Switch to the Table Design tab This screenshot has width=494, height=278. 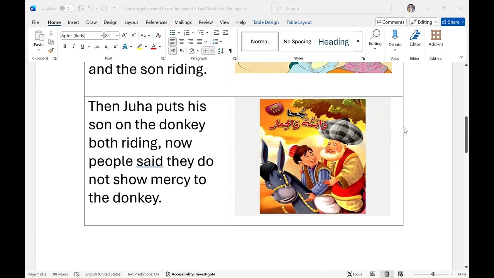[266, 22]
